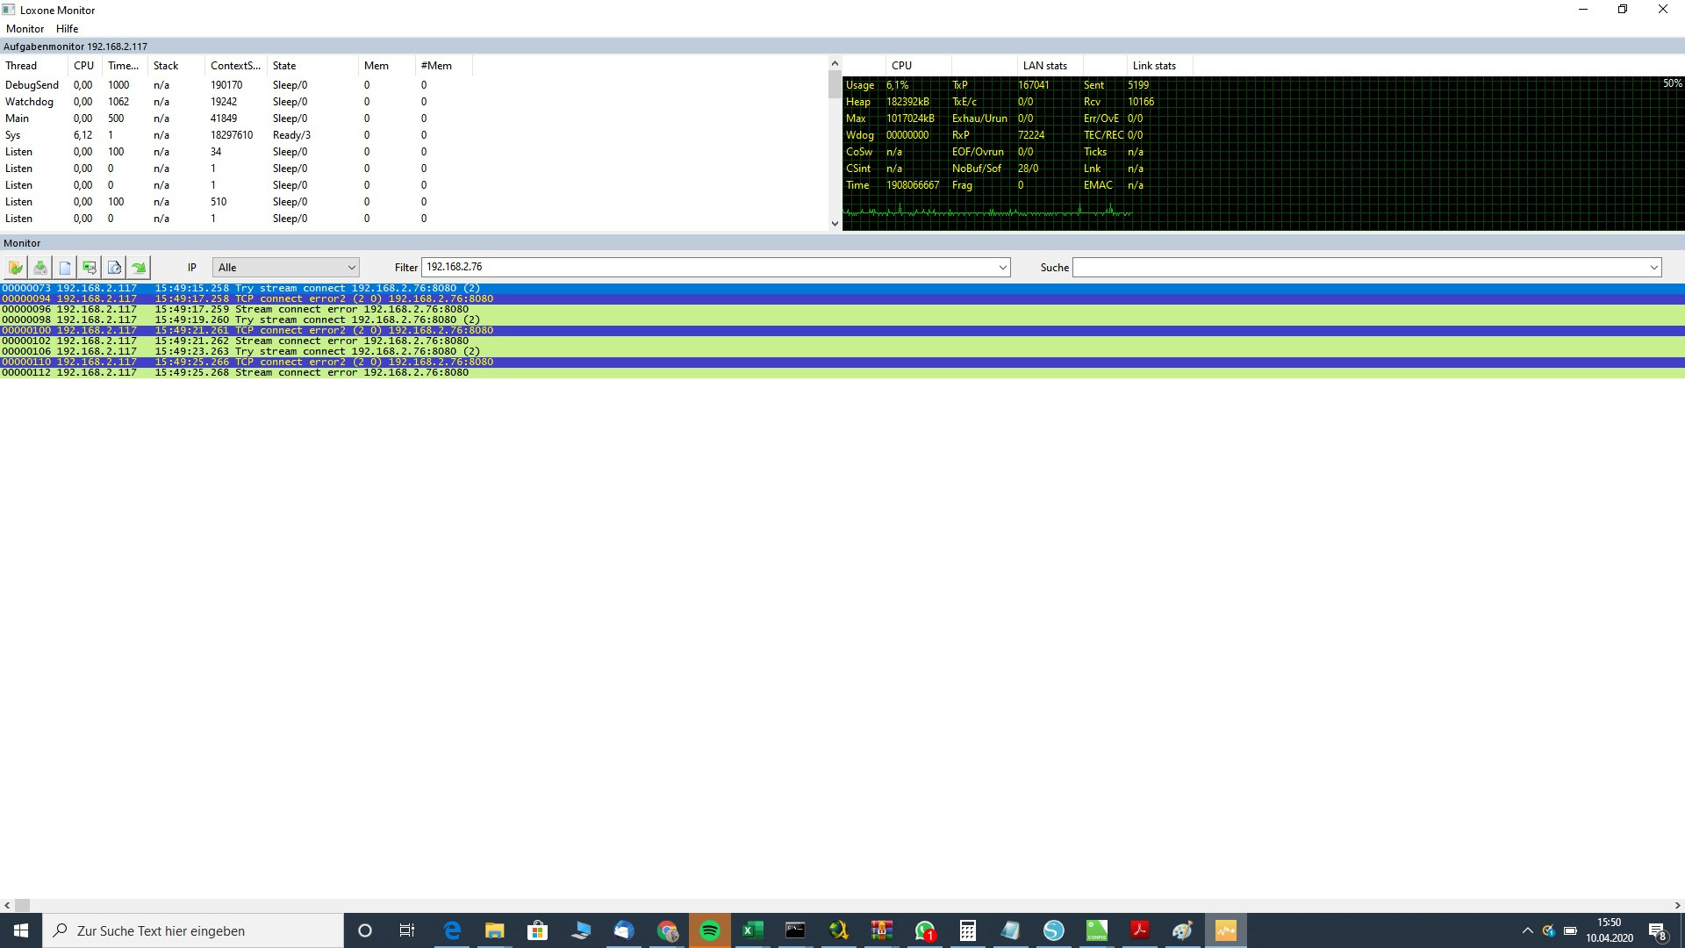Click the green screen forward arrow icon
1685x948 pixels.
point(90,268)
